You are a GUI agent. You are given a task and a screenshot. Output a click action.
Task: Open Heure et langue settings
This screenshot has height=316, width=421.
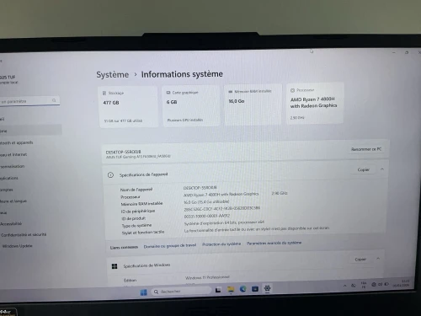click(x=13, y=201)
